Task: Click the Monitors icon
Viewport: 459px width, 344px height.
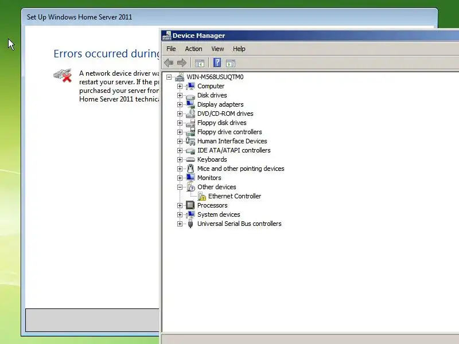Action: click(x=190, y=178)
